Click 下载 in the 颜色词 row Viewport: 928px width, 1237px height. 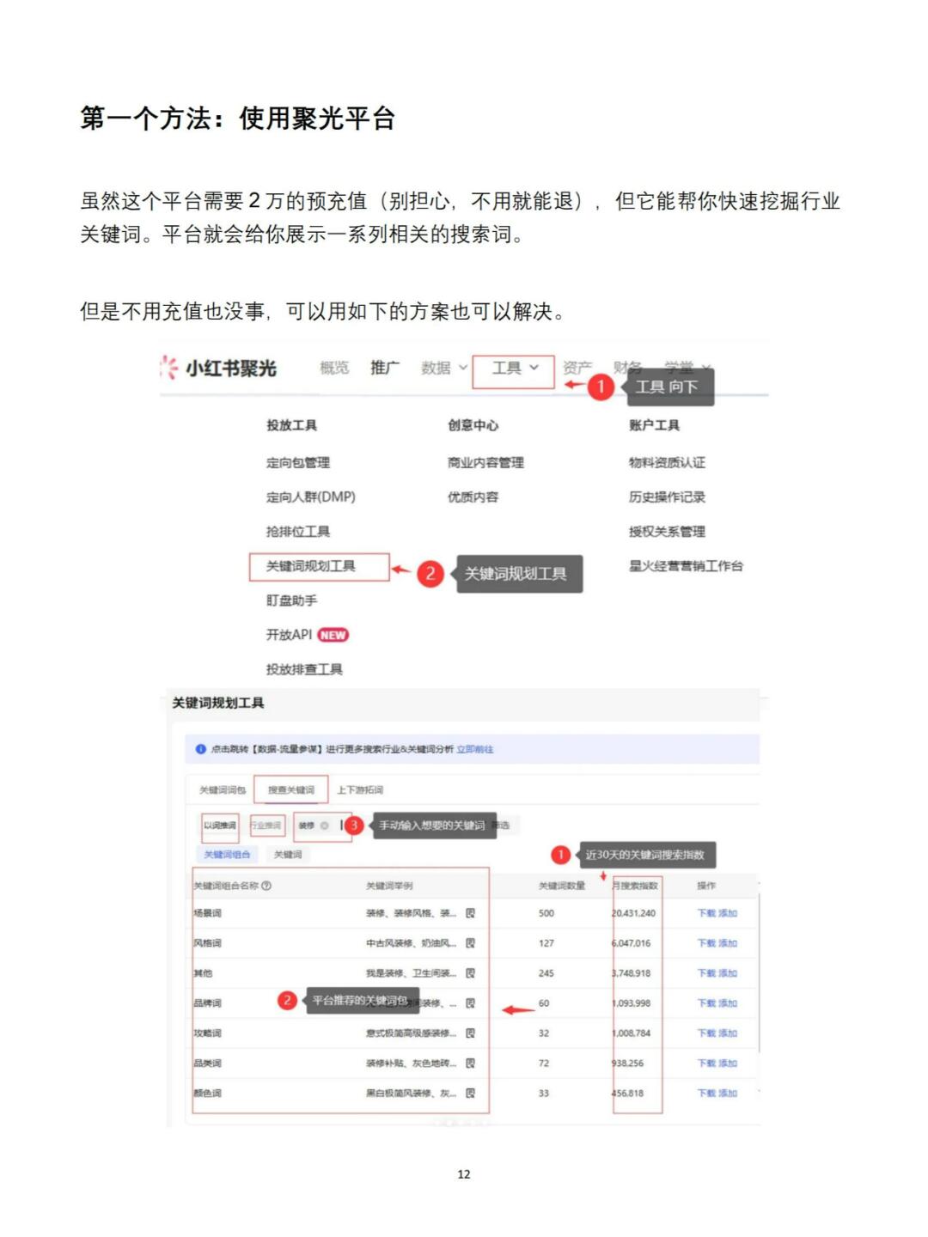pos(706,1094)
